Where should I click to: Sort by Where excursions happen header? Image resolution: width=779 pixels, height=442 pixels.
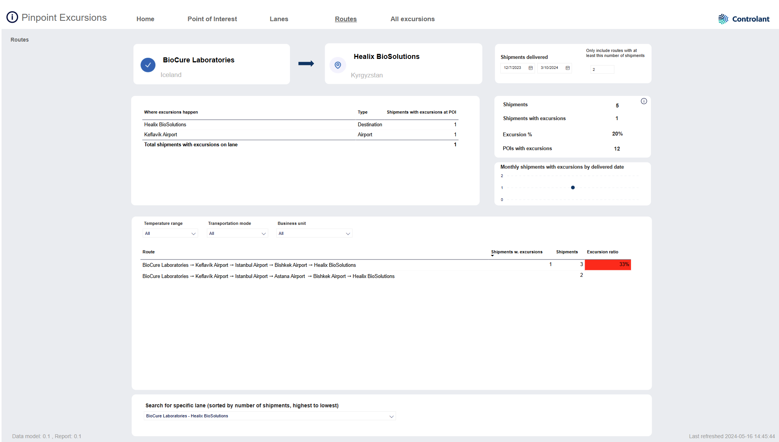tap(171, 112)
